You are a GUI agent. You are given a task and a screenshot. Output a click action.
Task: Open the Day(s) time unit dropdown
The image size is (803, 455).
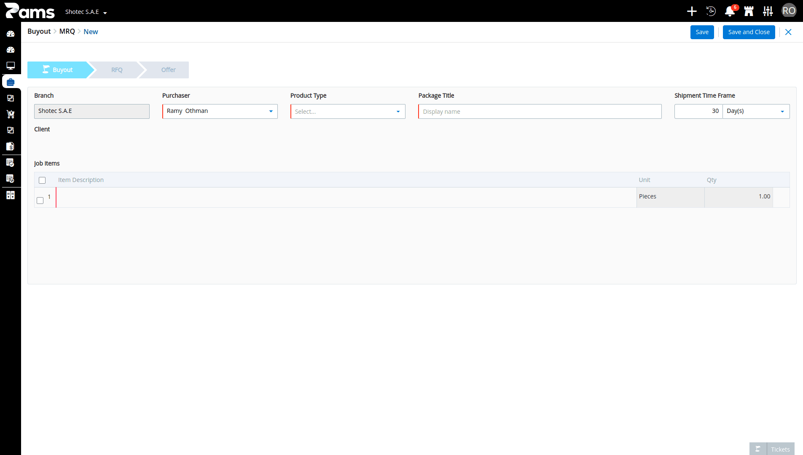(756, 111)
